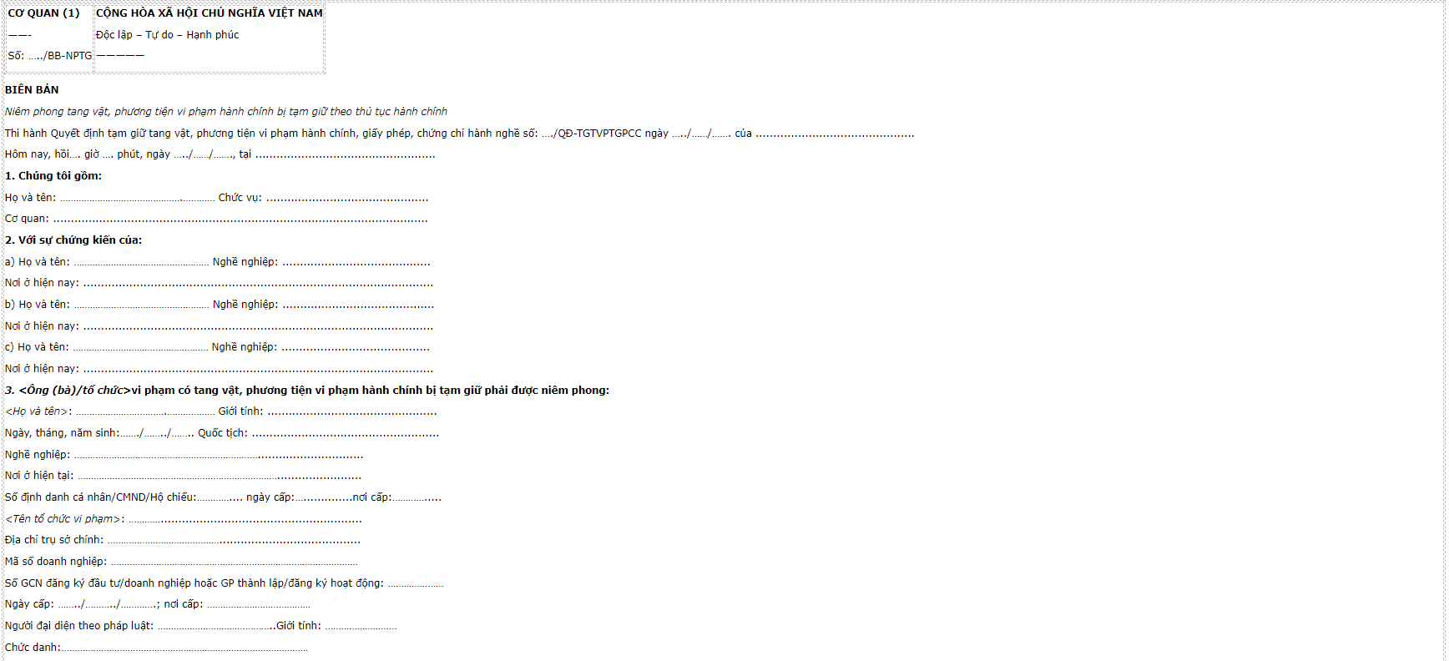Click the italic 'Niêm phong tang vật' subtitle
The width and height of the screenshot is (1449, 661).
226,112
